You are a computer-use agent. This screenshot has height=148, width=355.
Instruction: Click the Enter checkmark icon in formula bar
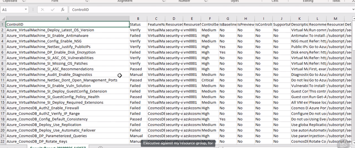point(53,10)
